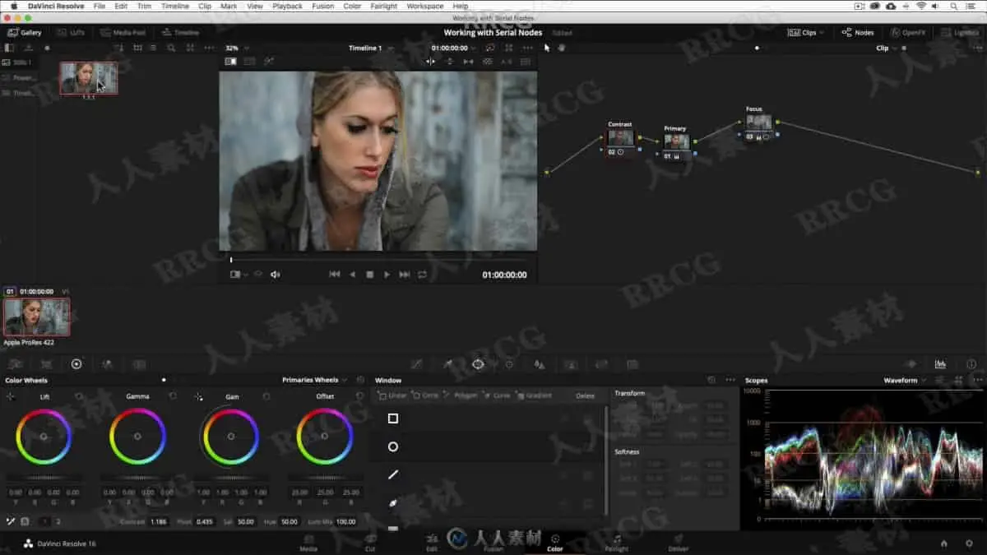987x555 pixels.
Task: Select the Primary node
Action: click(676, 141)
